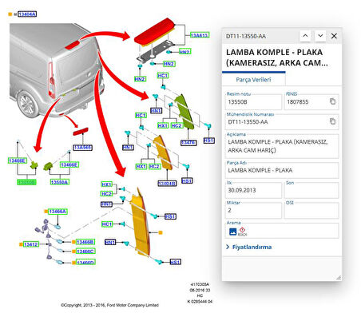Select the Açıklama description field

(282, 146)
